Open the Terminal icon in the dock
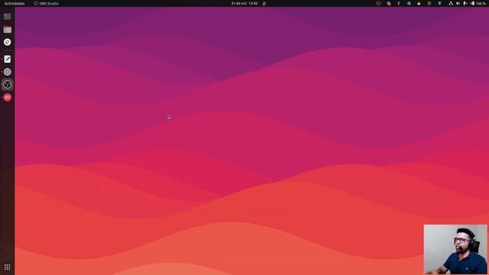489x275 pixels. tap(7, 17)
